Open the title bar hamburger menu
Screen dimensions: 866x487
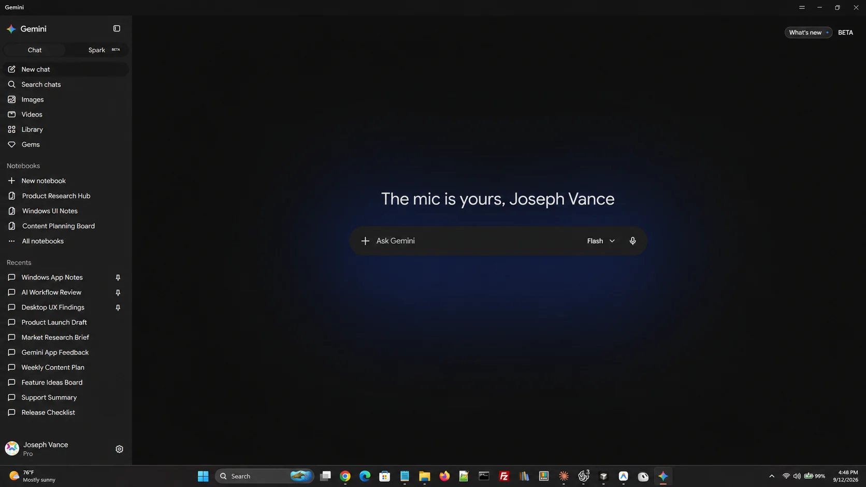tap(802, 7)
